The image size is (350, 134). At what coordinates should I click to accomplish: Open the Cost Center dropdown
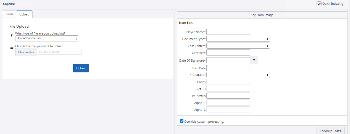238,46
